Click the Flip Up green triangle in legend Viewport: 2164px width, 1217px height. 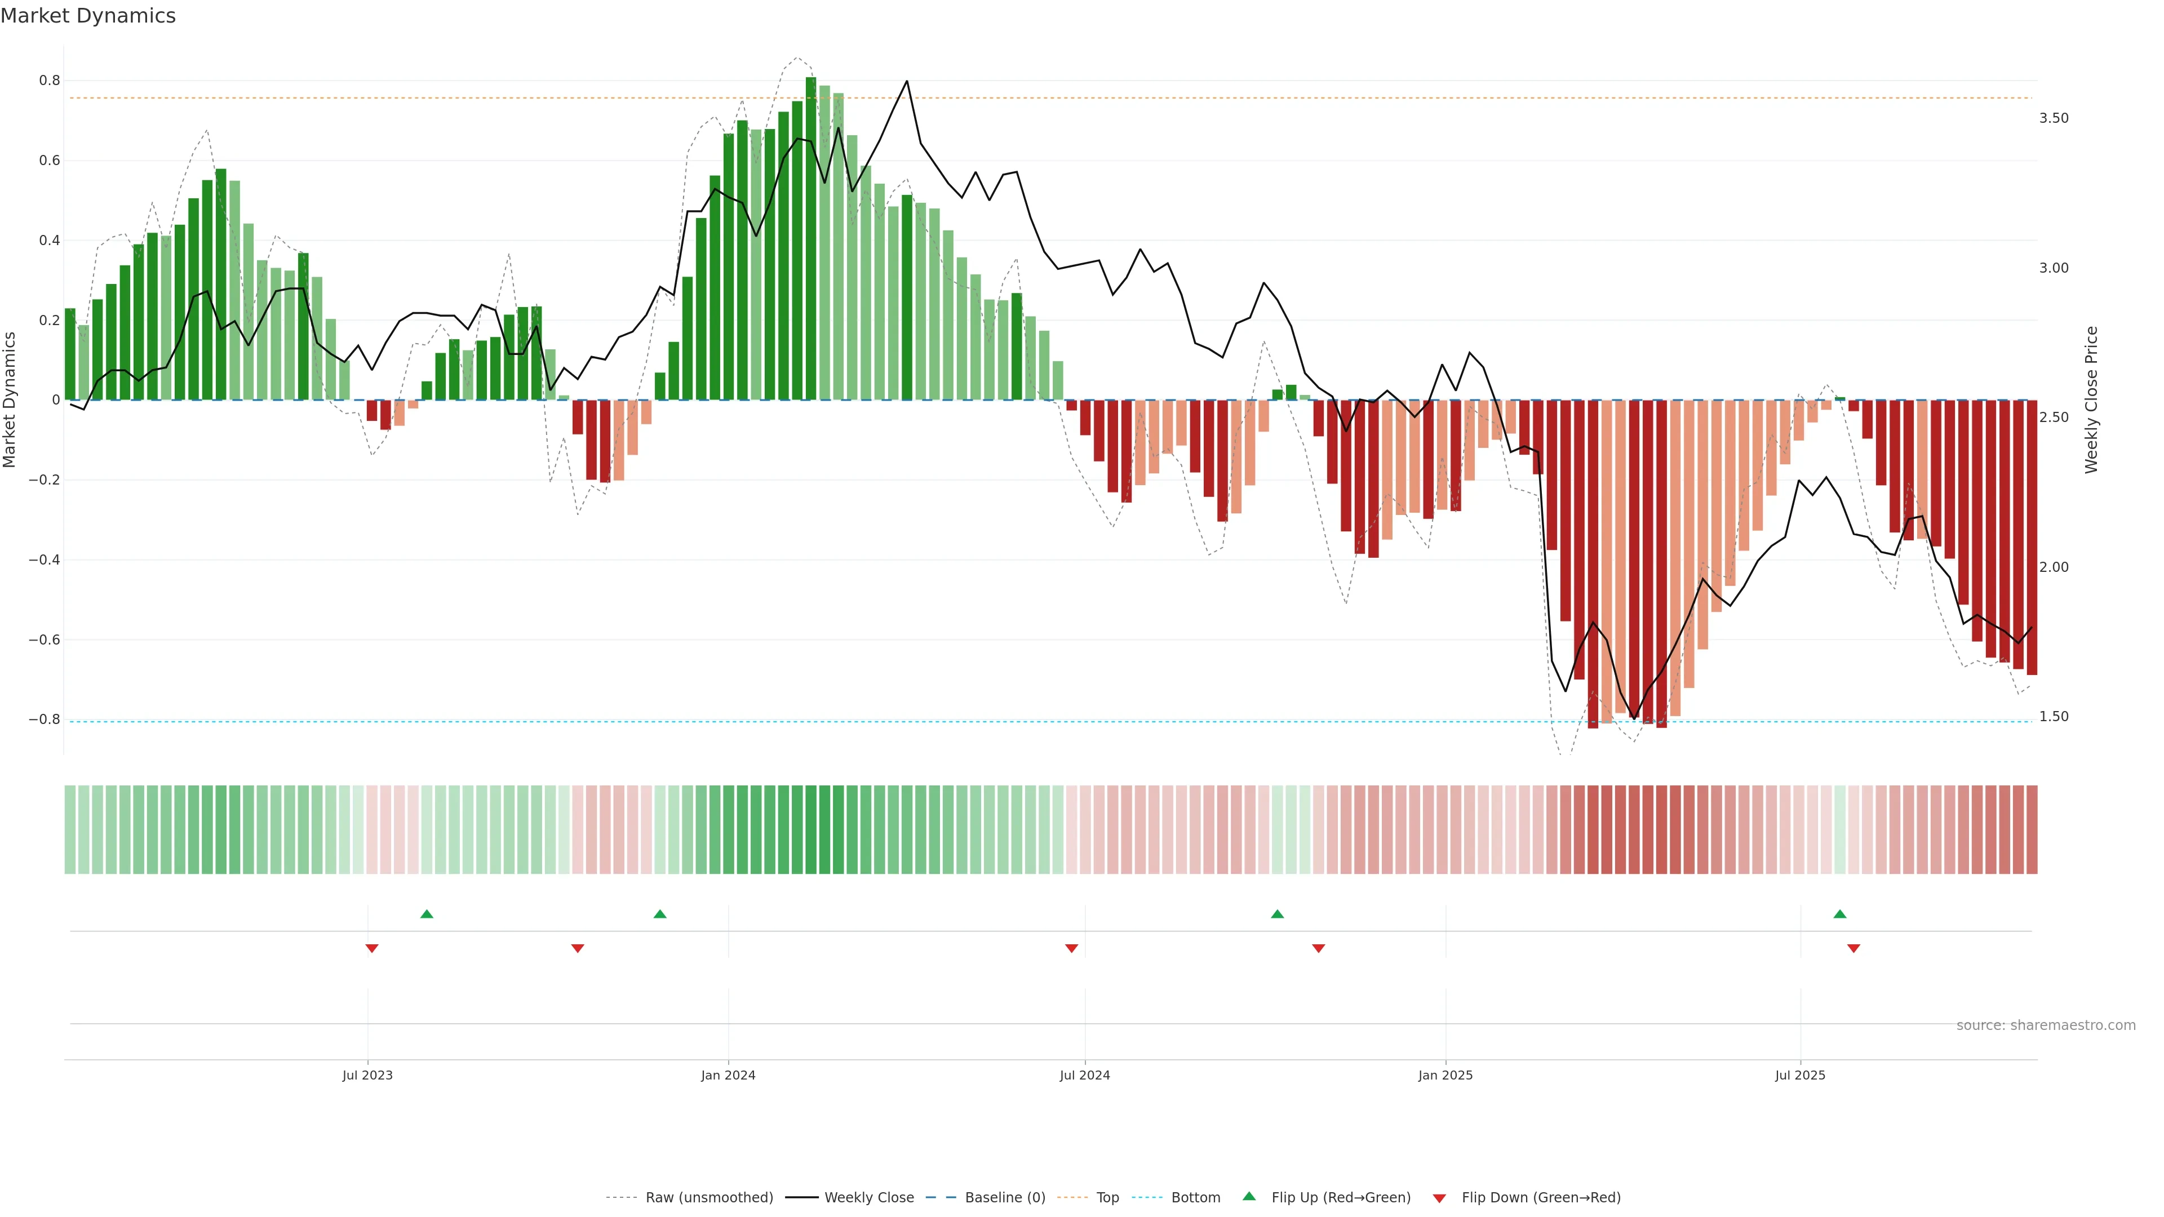pyautogui.click(x=1249, y=1196)
